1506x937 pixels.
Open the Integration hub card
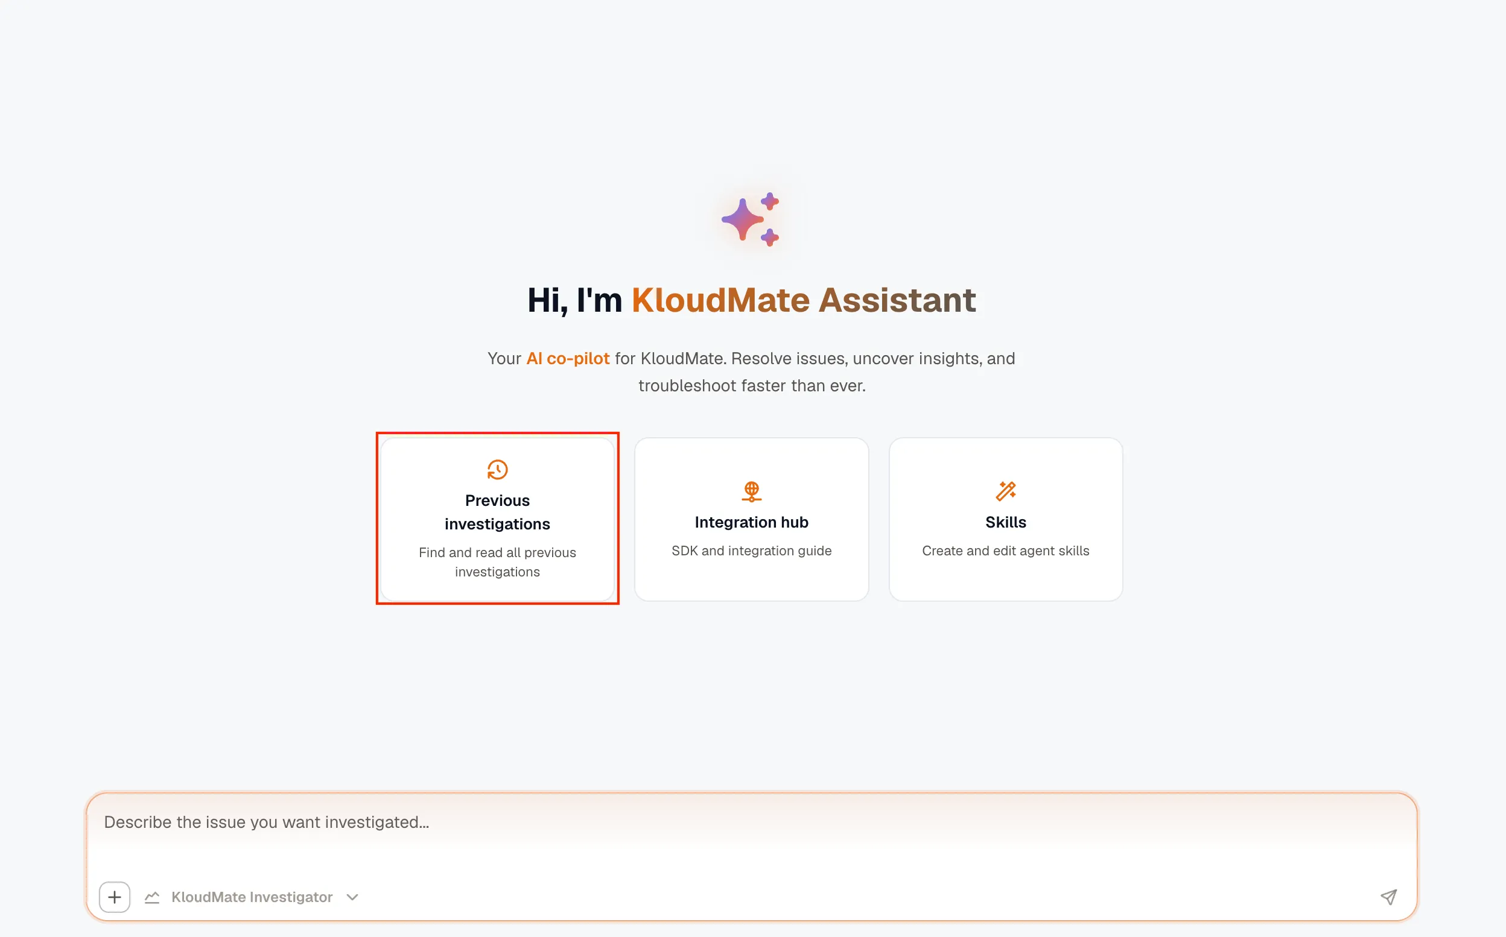tap(751, 519)
